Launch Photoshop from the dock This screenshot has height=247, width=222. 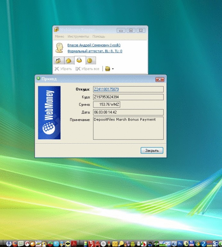[x=180, y=244]
